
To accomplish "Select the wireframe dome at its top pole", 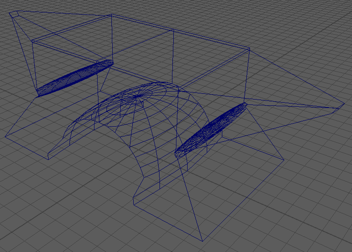I will click(139, 95).
